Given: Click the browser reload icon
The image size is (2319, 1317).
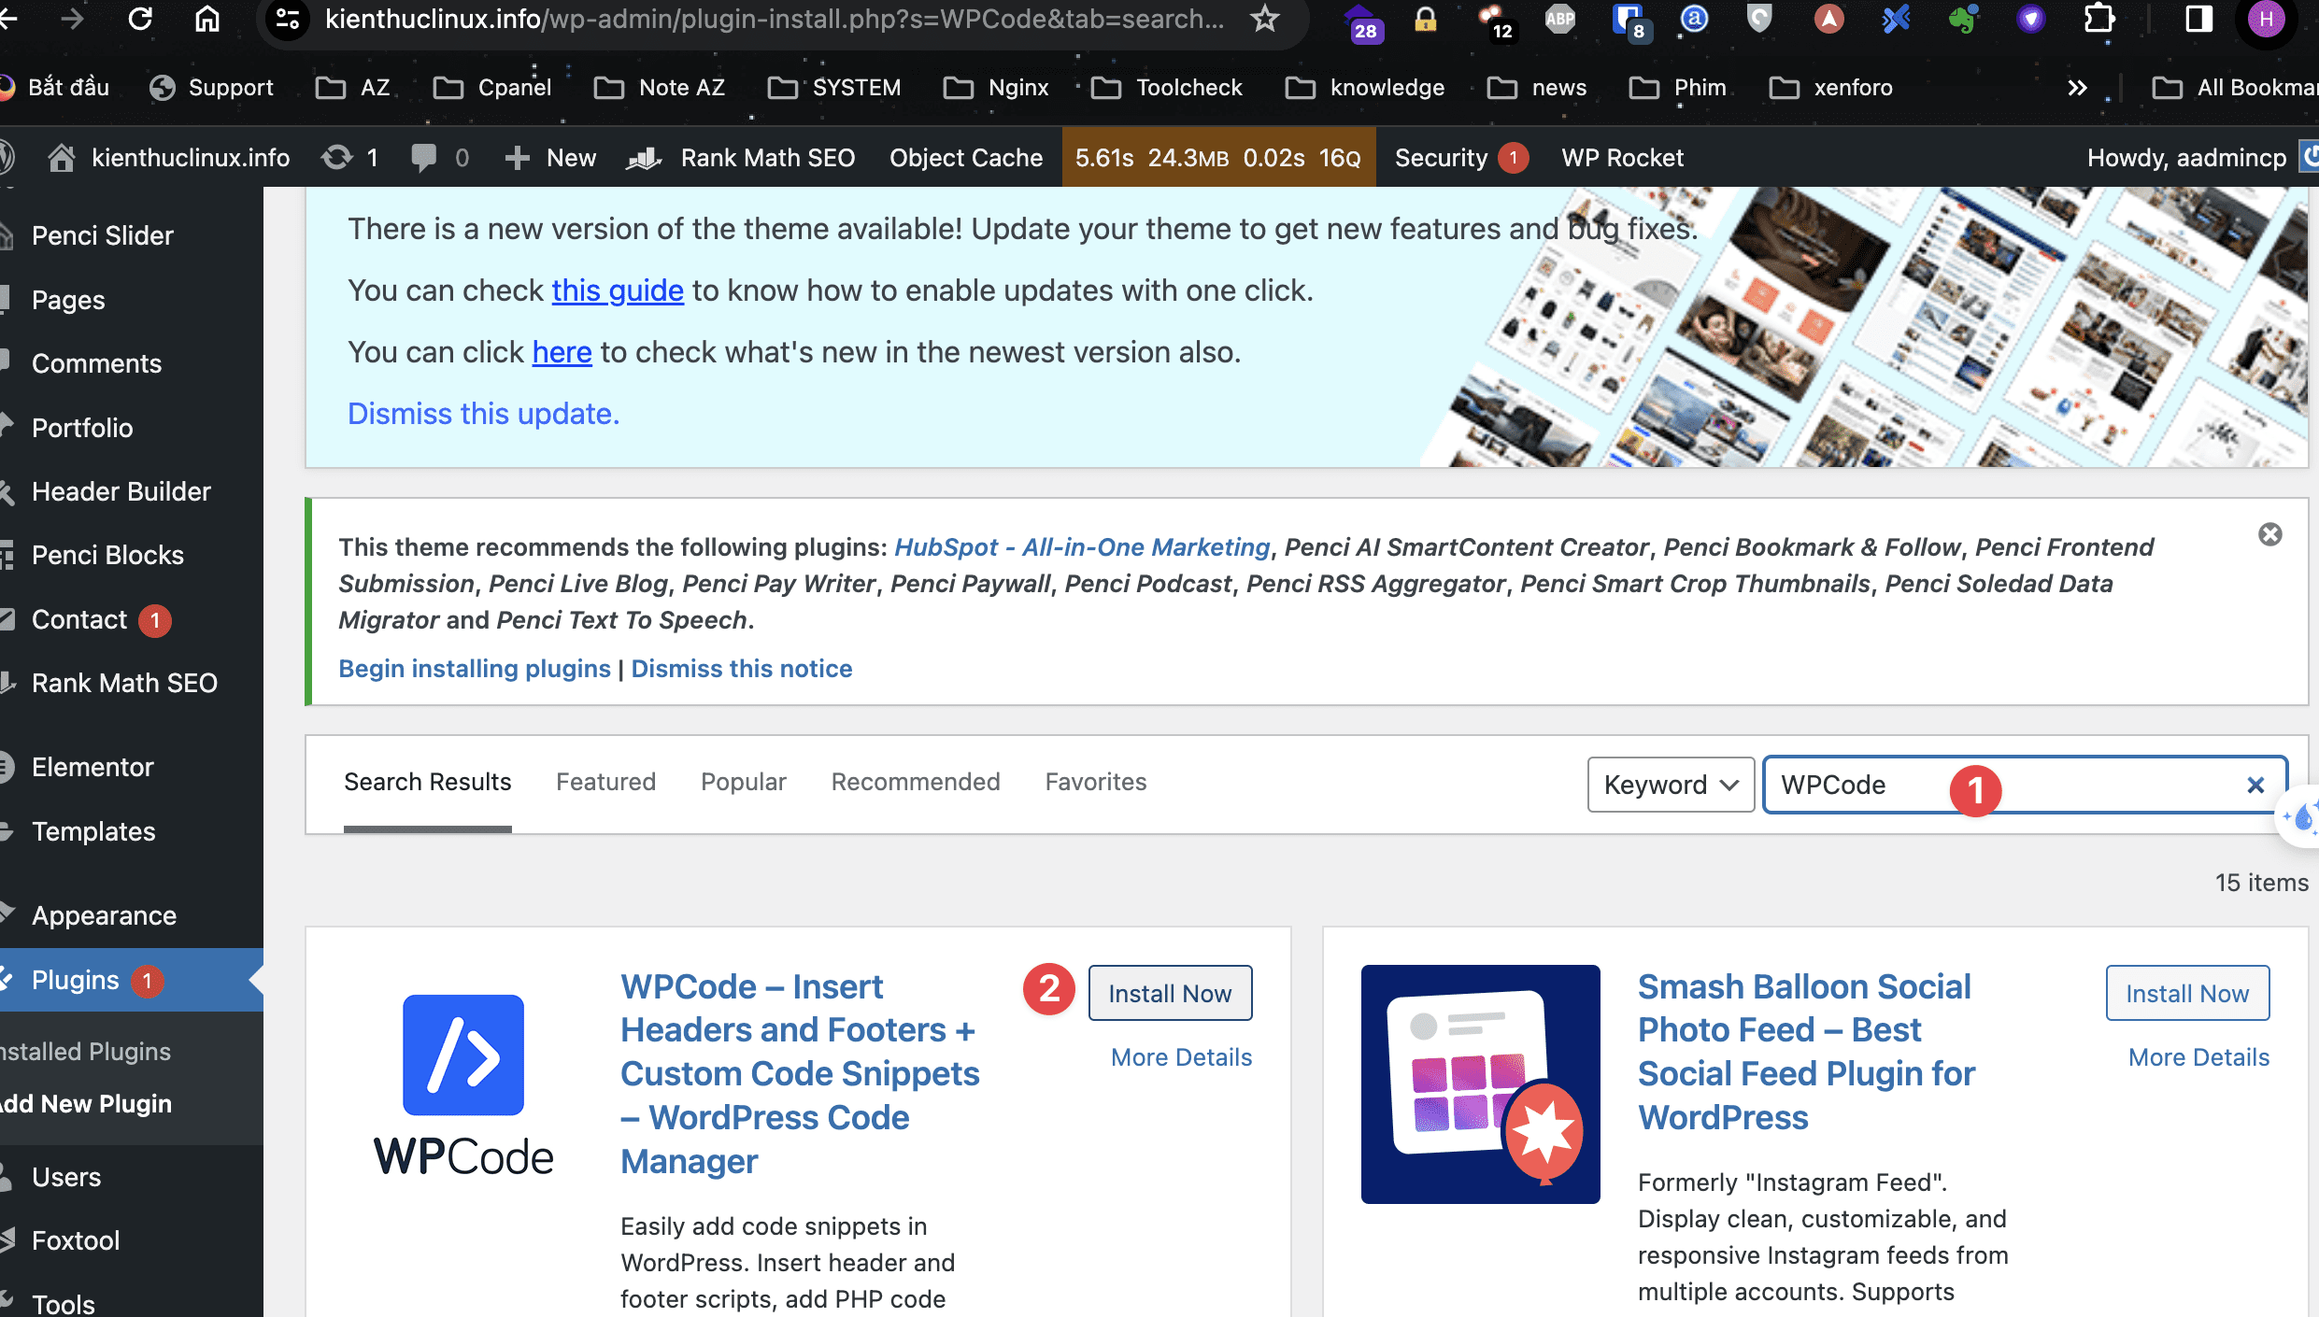Looking at the screenshot, I should coord(140,19).
